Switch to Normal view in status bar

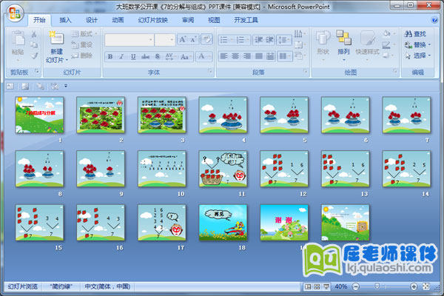tap(306, 286)
